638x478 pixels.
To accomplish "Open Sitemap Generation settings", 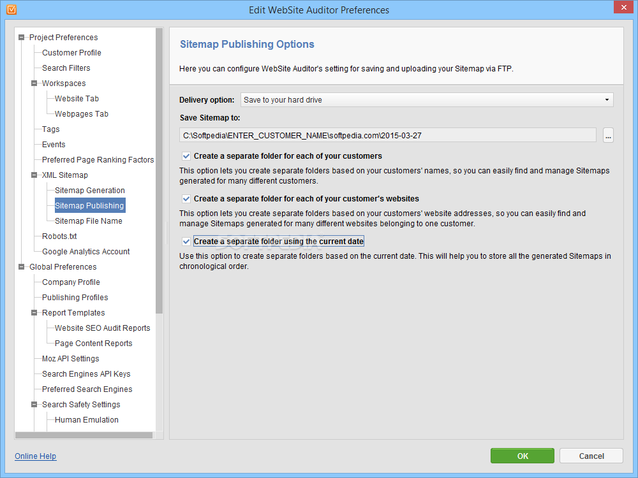I will 89,191.
